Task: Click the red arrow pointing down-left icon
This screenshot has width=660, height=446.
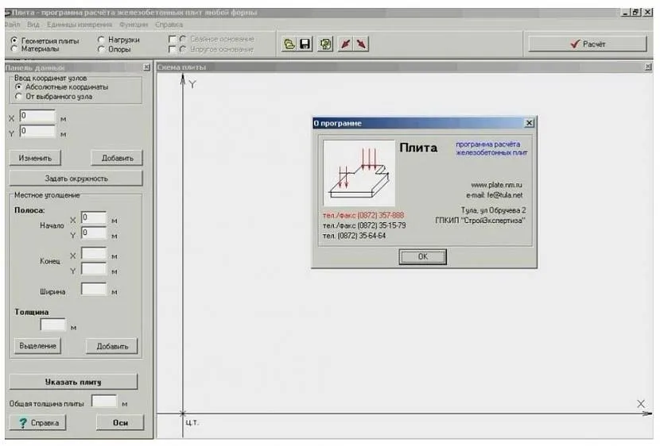Action: click(x=346, y=45)
